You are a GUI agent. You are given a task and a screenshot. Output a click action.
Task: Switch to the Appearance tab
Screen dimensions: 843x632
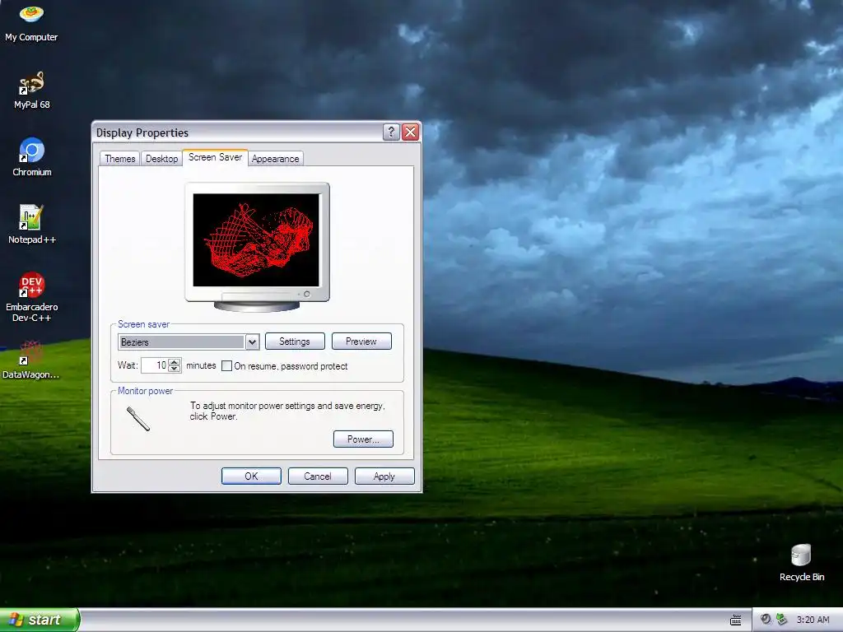coord(275,159)
